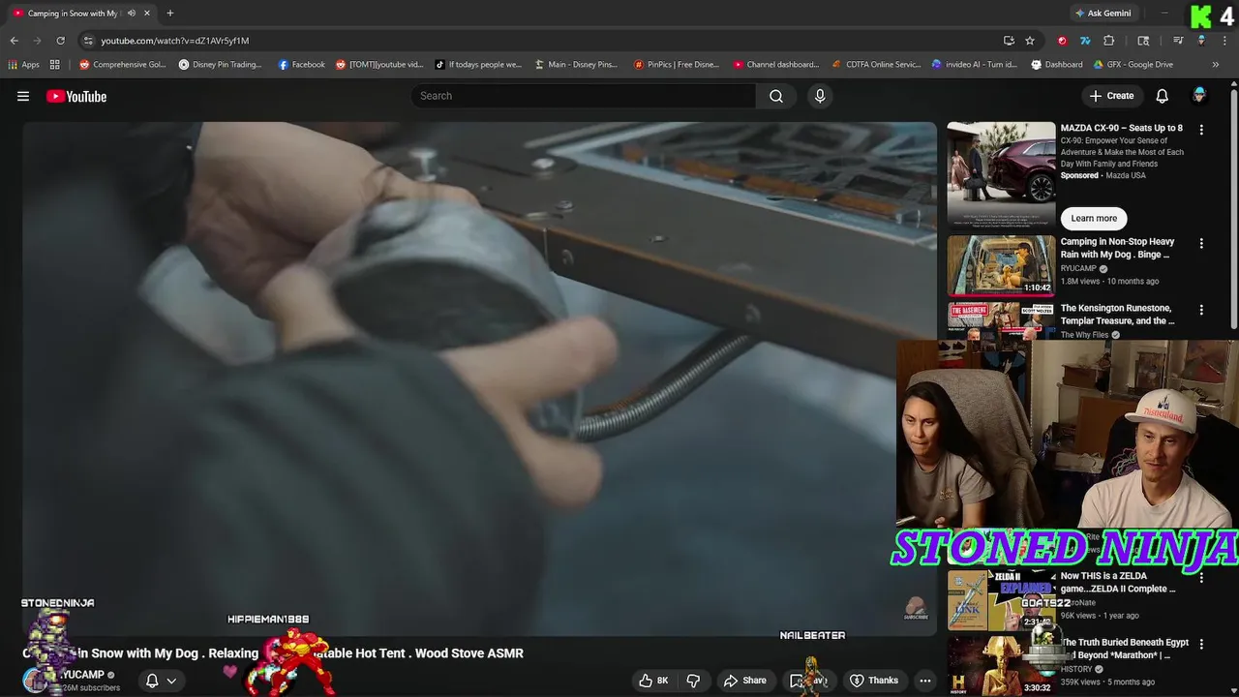Reload the page
This screenshot has width=1239, height=697.
click(x=60, y=41)
